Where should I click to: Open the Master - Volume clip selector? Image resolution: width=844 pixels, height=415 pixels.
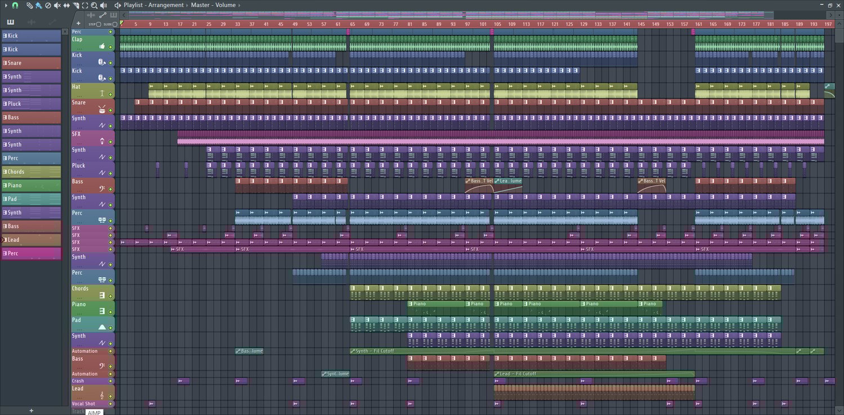pyautogui.click(x=213, y=5)
